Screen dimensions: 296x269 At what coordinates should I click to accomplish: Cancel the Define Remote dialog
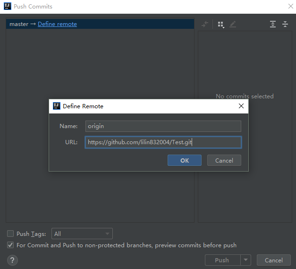click(x=224, y=160)
